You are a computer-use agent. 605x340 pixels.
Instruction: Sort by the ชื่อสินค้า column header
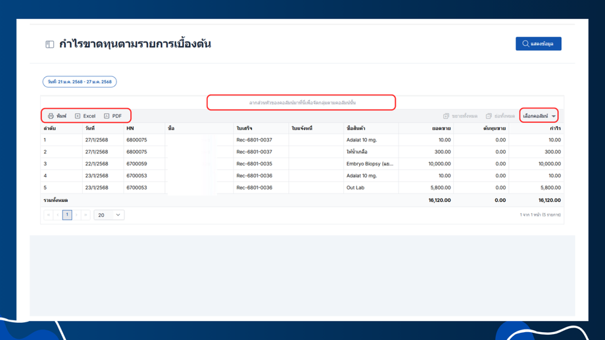[371, 128]
